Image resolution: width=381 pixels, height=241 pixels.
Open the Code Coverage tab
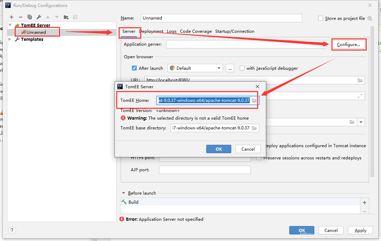coord(196,31)
